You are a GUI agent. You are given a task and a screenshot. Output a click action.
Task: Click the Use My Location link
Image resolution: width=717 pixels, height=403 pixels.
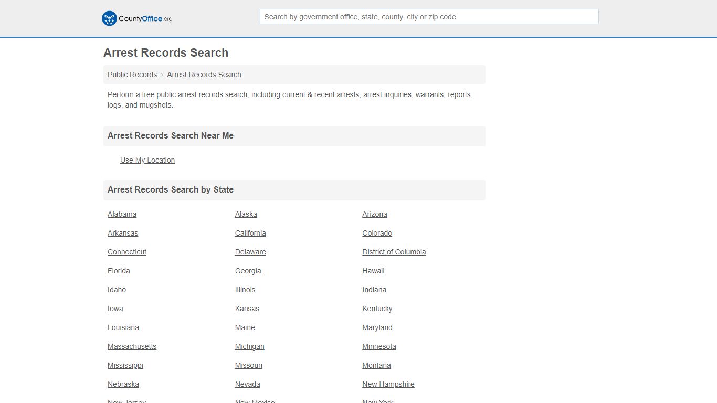147,160
